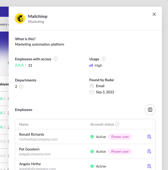Open the Departments info icon
The image size is (168, 170).
(x=21, y=87)
